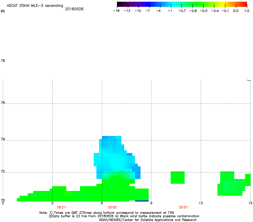The width and height of the screenshot is (253, 222).
Task: Click the red time stamp 20:02
Action: 112,207
